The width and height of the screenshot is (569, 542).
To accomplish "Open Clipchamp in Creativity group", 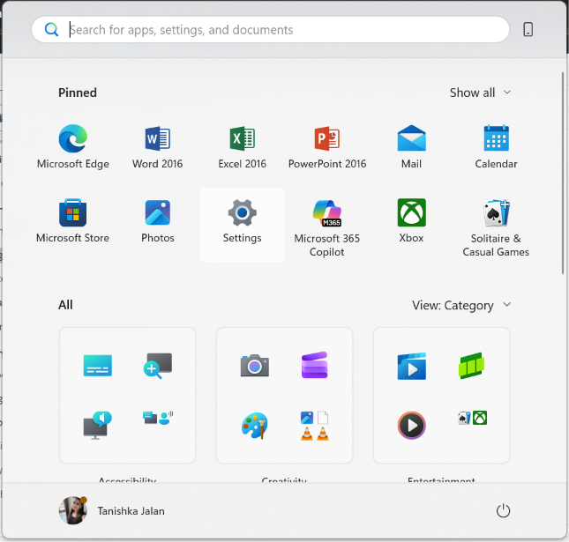I will 315,366.
